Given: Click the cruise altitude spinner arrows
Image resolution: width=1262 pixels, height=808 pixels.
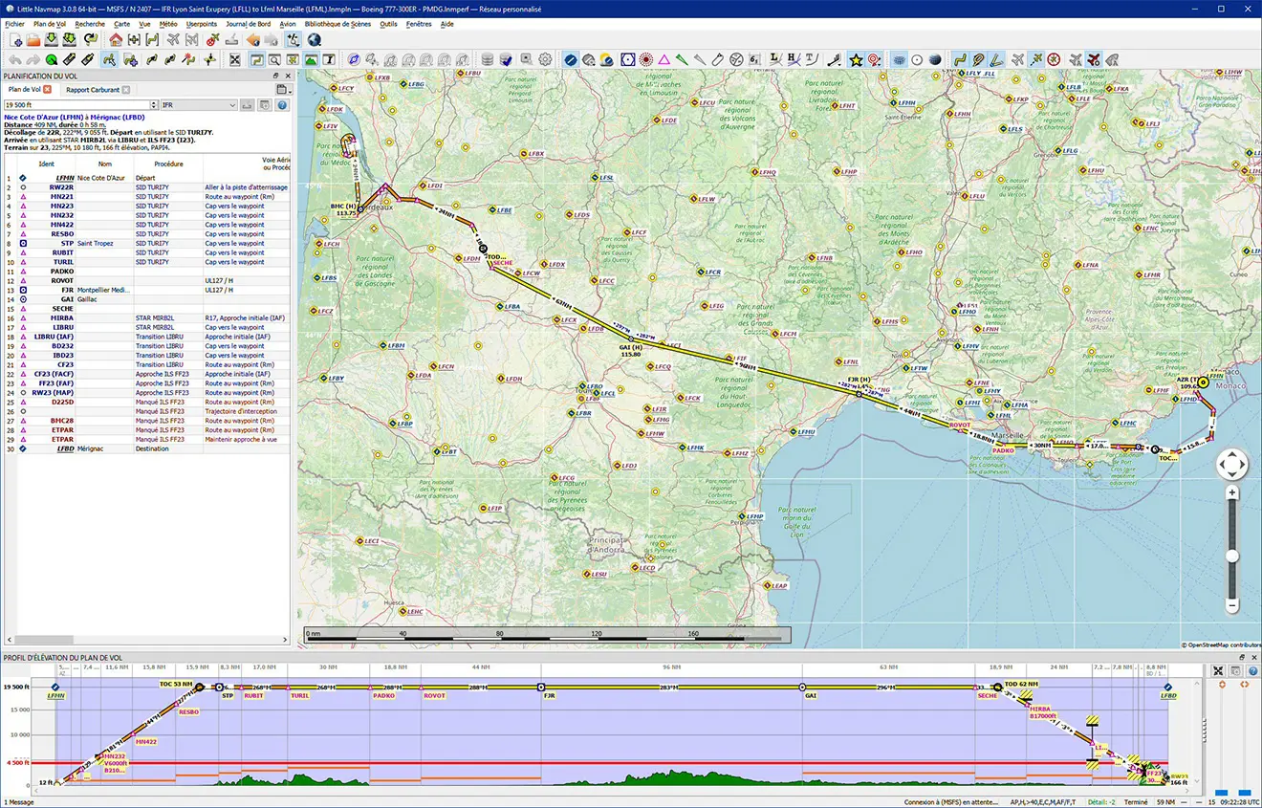Looking at the screenshot, I should (x=154, y=104).
